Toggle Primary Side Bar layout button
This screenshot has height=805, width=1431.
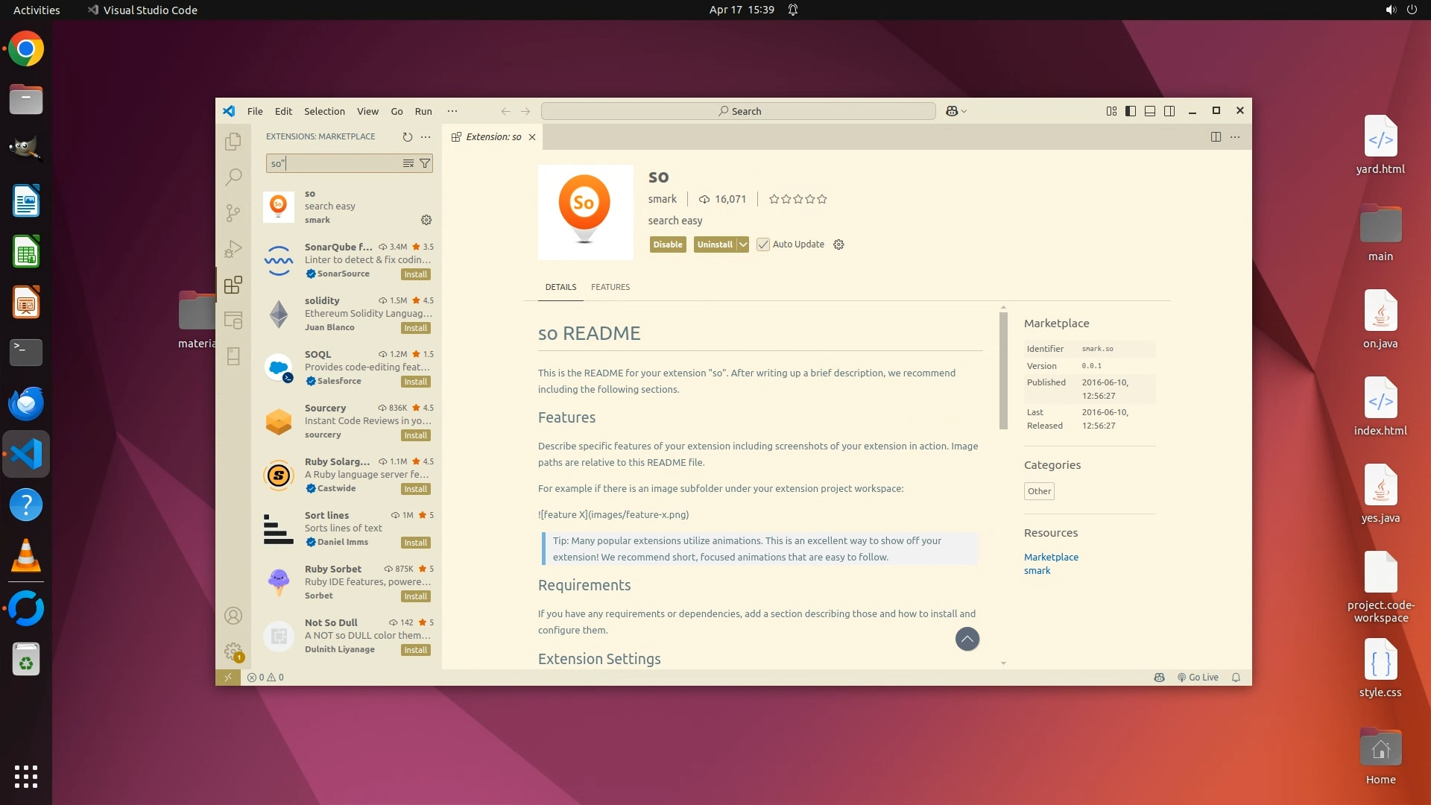click(x=1131, y=111)
